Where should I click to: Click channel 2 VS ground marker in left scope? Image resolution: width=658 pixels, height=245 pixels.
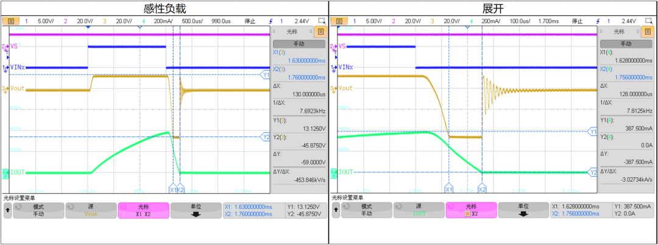coord(5,47)
